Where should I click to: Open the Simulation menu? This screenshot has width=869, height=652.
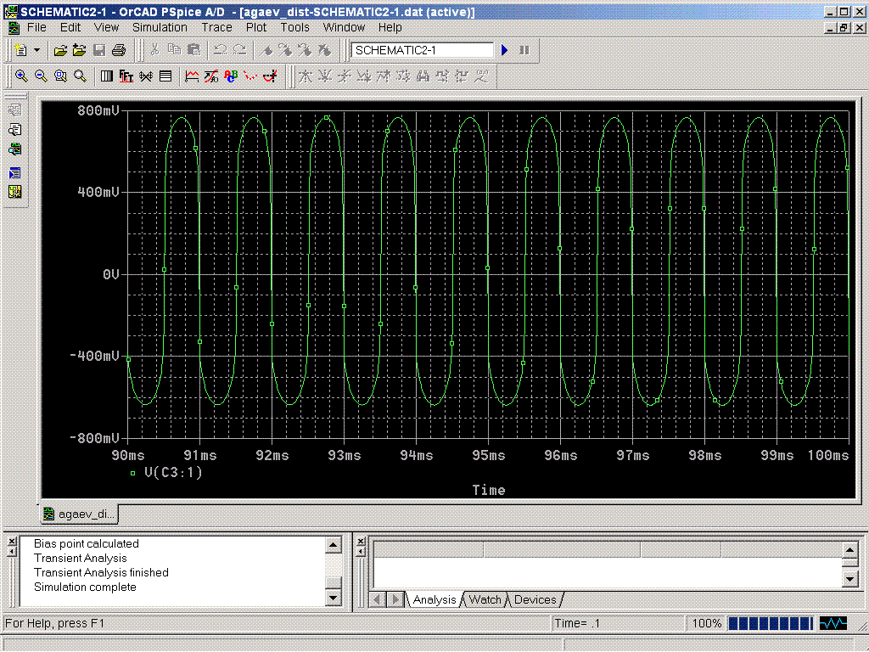(160, 27)
